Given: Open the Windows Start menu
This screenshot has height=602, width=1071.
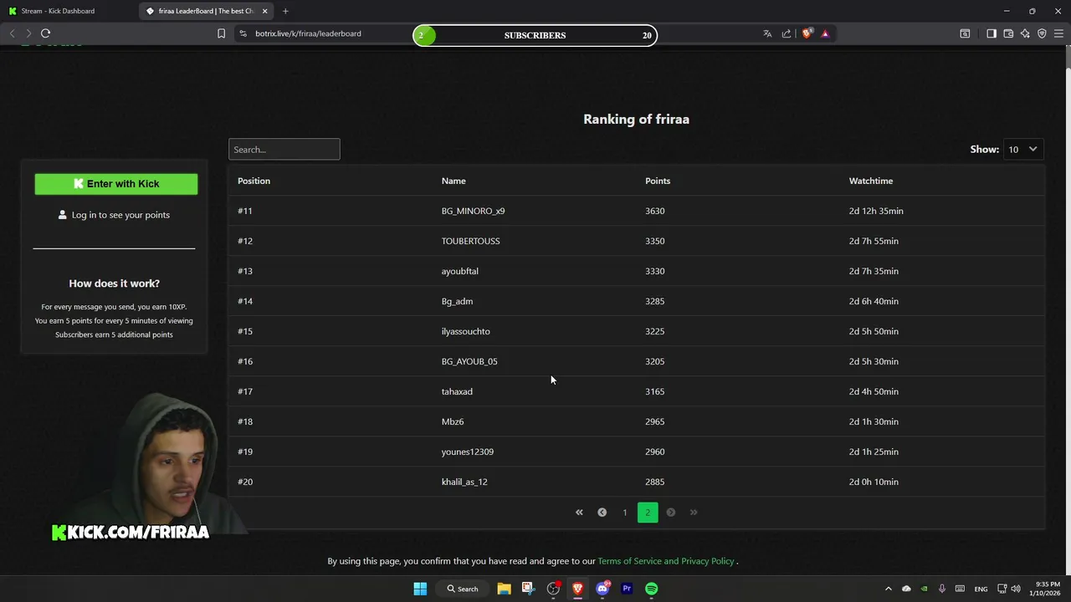Looking at the screenshot, I should click(420, 589).
